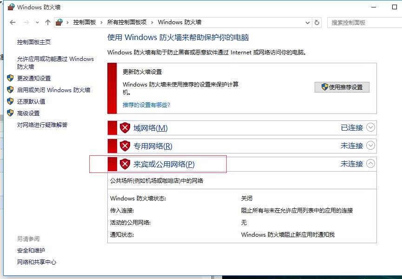Open 还原默认值 link
This screenshot has width=402, height=279.
[x=31, y=101]
